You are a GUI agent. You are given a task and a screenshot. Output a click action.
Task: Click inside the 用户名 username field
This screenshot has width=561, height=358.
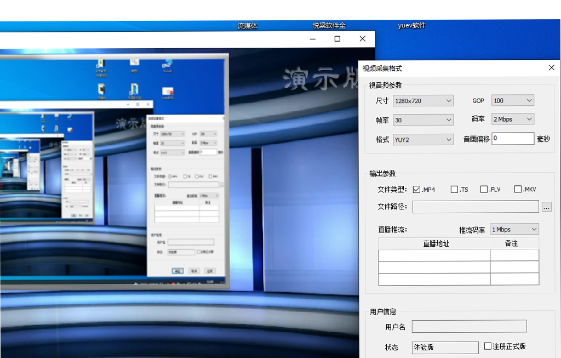pos(468,326)
